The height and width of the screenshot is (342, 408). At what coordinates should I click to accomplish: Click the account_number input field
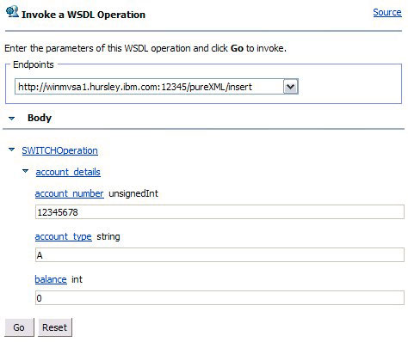coord(219,212)
